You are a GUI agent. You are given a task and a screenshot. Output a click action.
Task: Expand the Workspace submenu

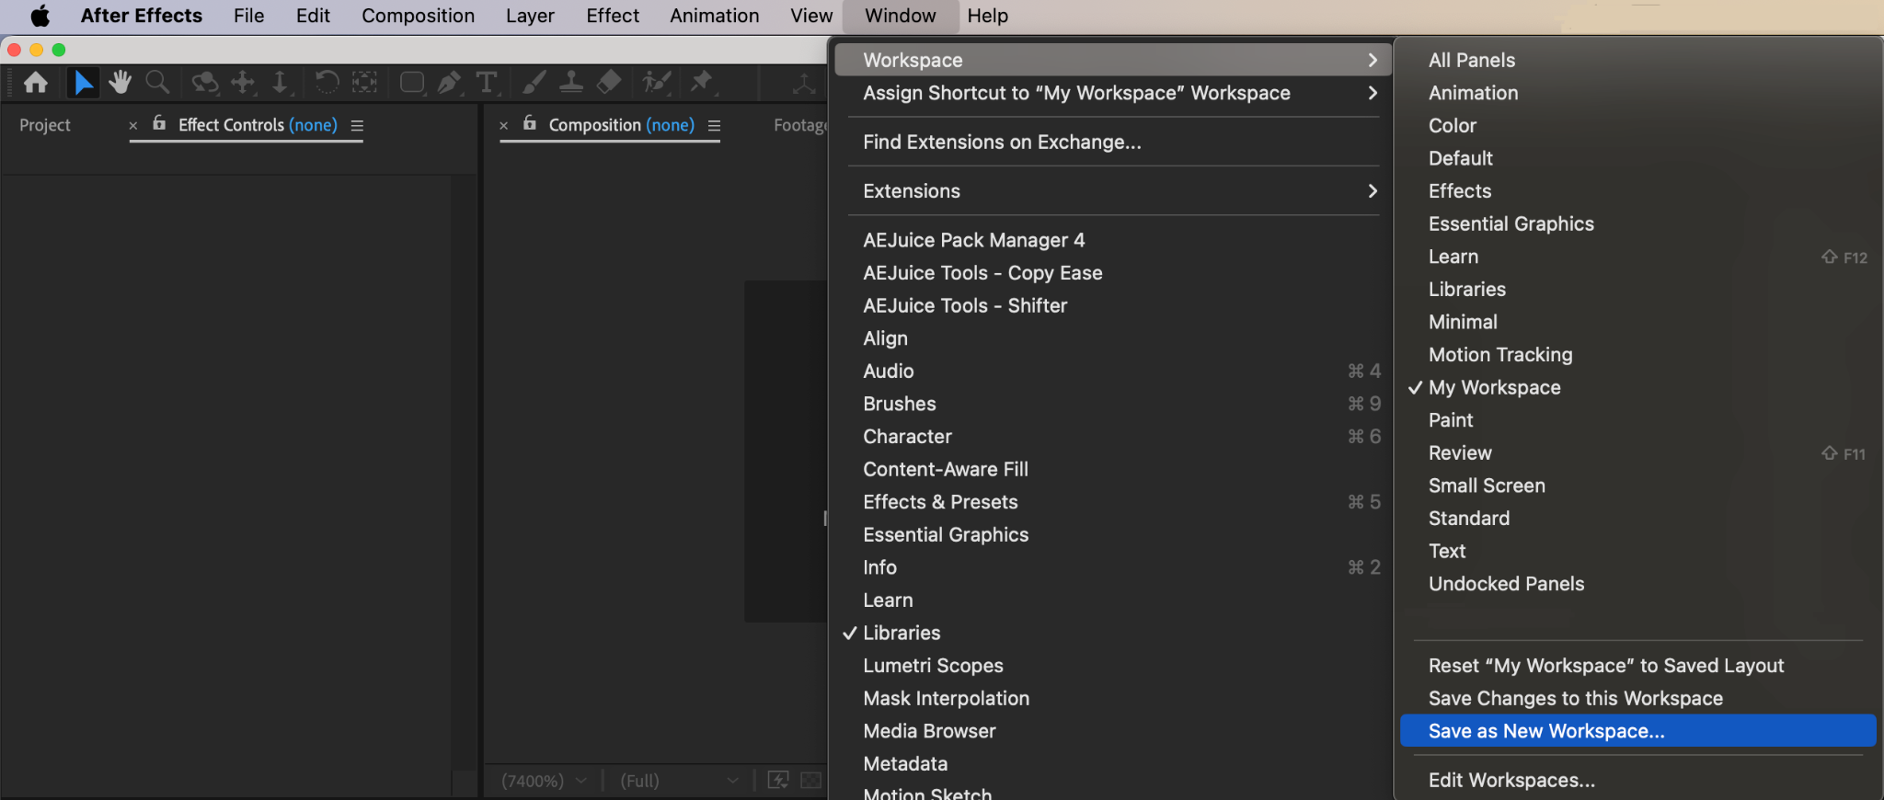point(1112,60)
